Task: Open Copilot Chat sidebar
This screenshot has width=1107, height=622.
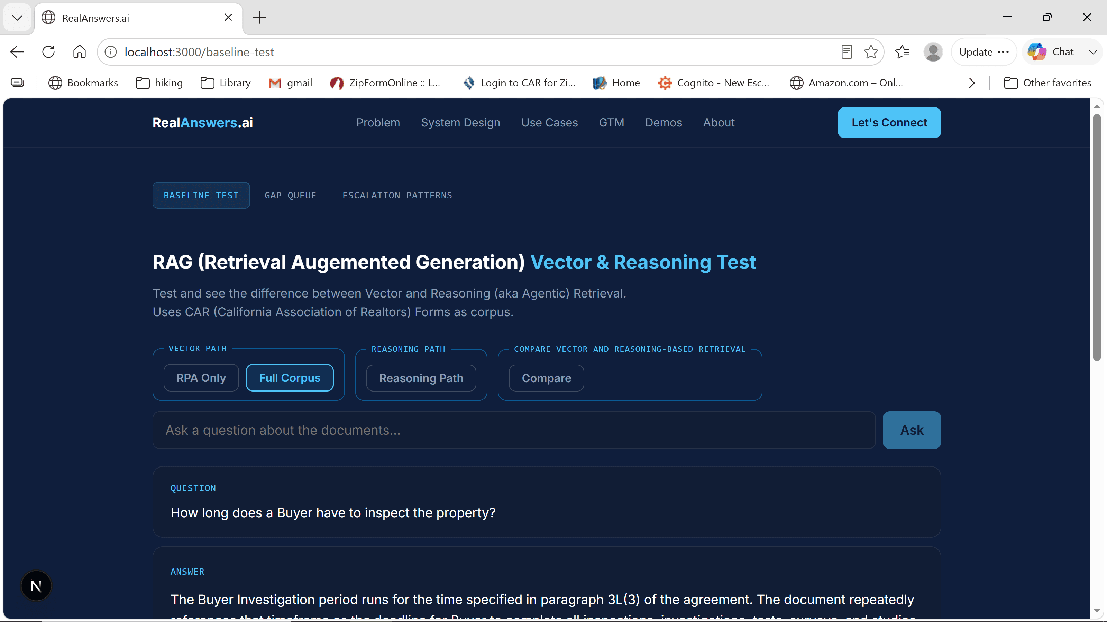Action: point(1051,52)
